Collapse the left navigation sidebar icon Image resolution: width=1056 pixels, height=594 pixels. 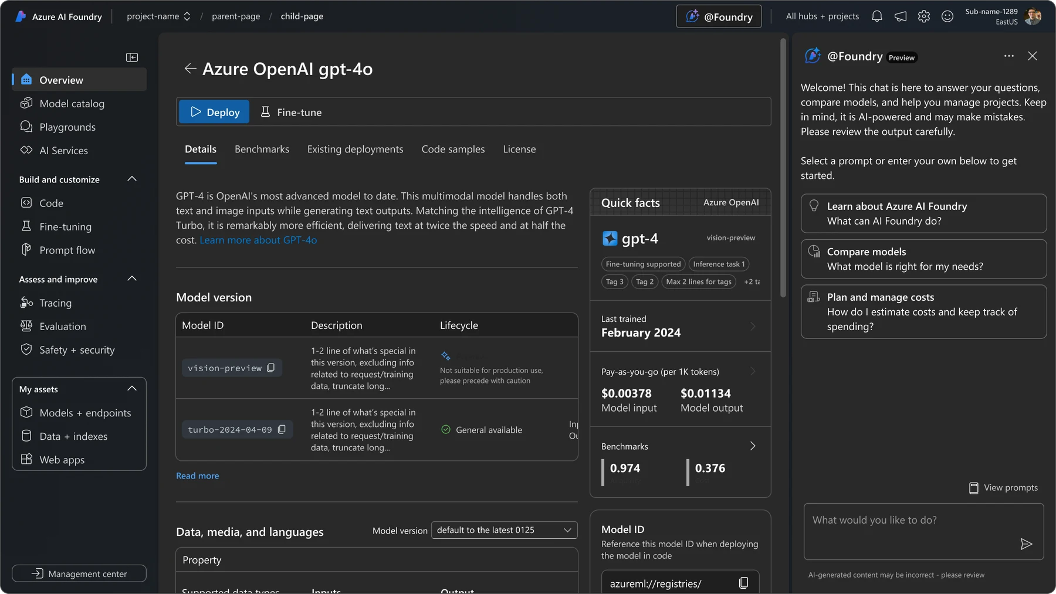point(132,57)
